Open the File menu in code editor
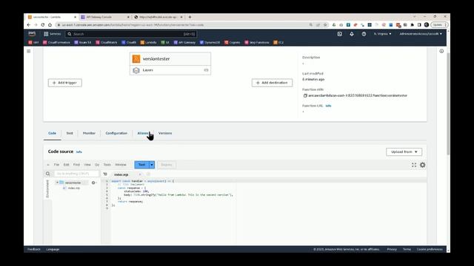474x266 pixels. pyautogui.click(x=56, y=165)
